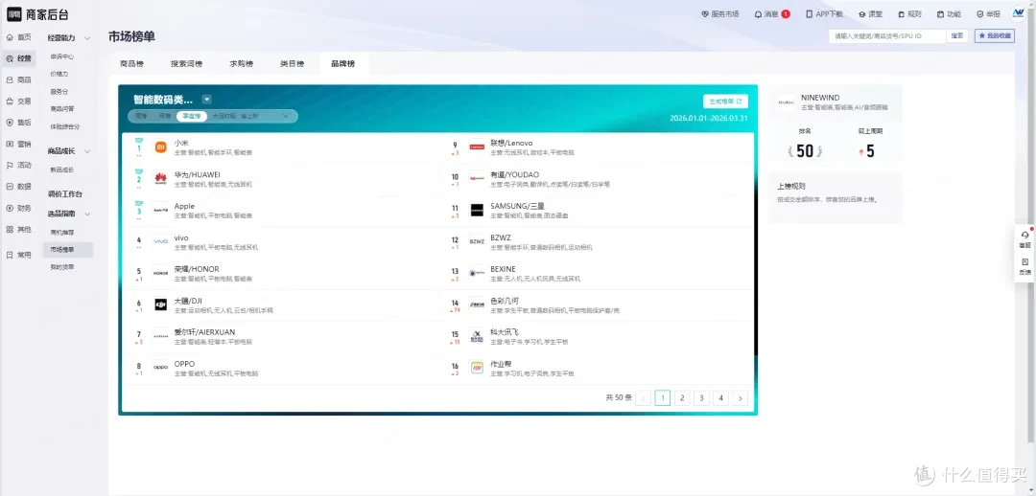Image resolution: width=1036 pixels, height=496 pixels.
Task: Switch ranking period to 周榜
Action: pos(141,116)
